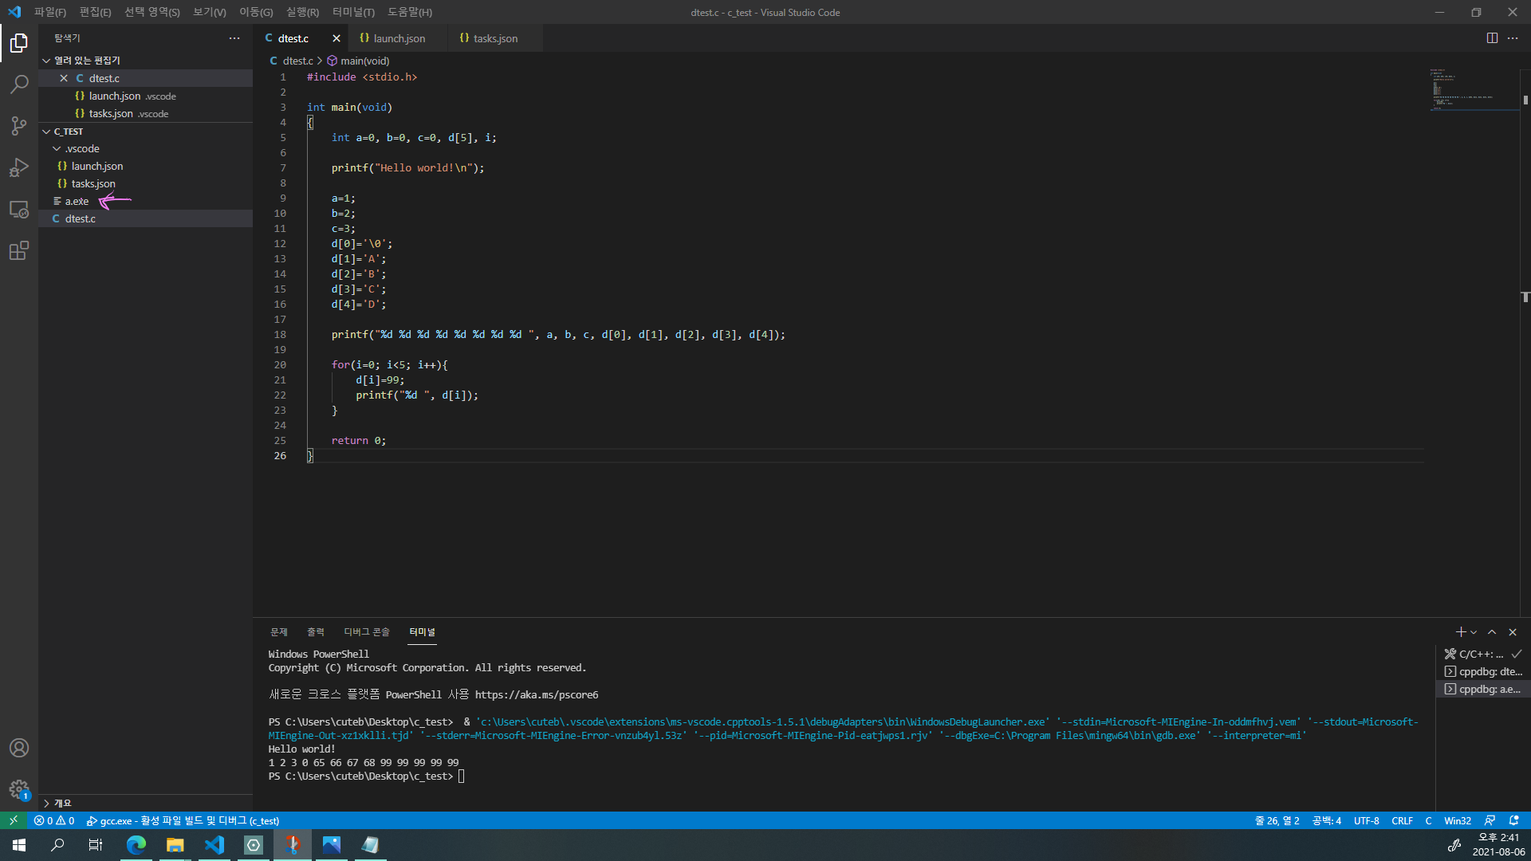Open a.exe in the explorer tree
This screenshot has height=861, width=1531.
point(77,202)
